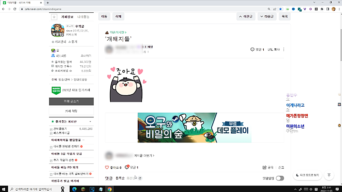This screenshot has height=192, width=342.
Task: Click the purple circle extension icon
Action: [310, 9]
